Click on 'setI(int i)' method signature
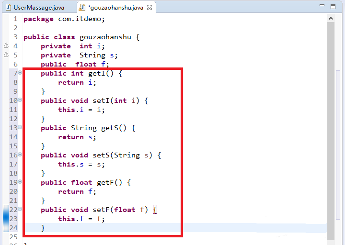This screenshot has height=245, width=345. point(116,100)
